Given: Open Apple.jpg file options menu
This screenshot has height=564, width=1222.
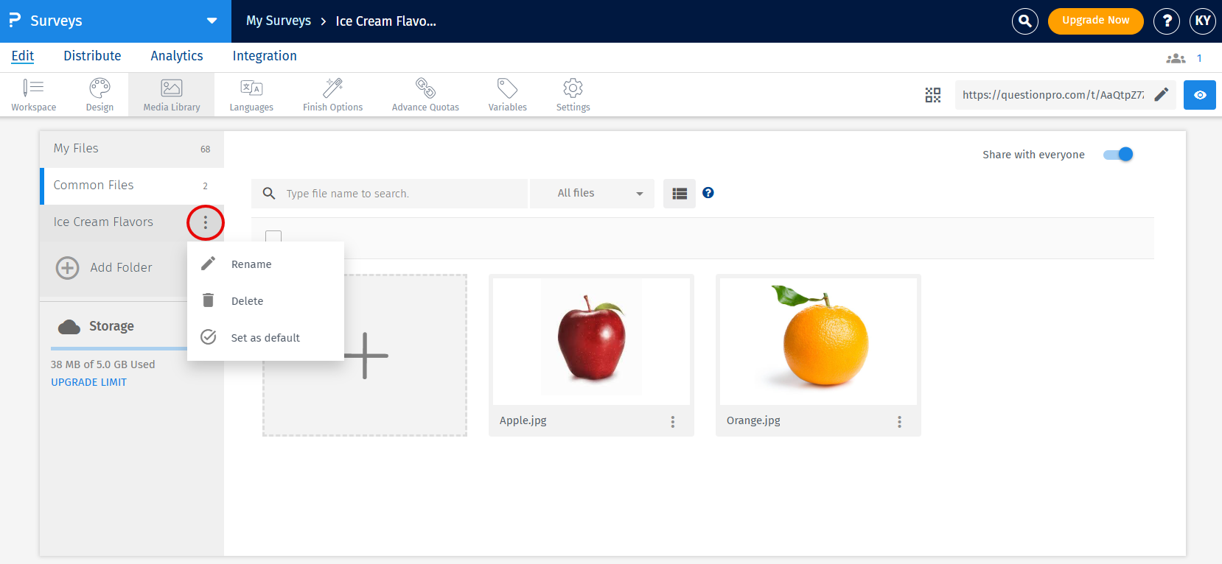Looking at the screenshot, I should pyautogui.click(x=672, y=422).
